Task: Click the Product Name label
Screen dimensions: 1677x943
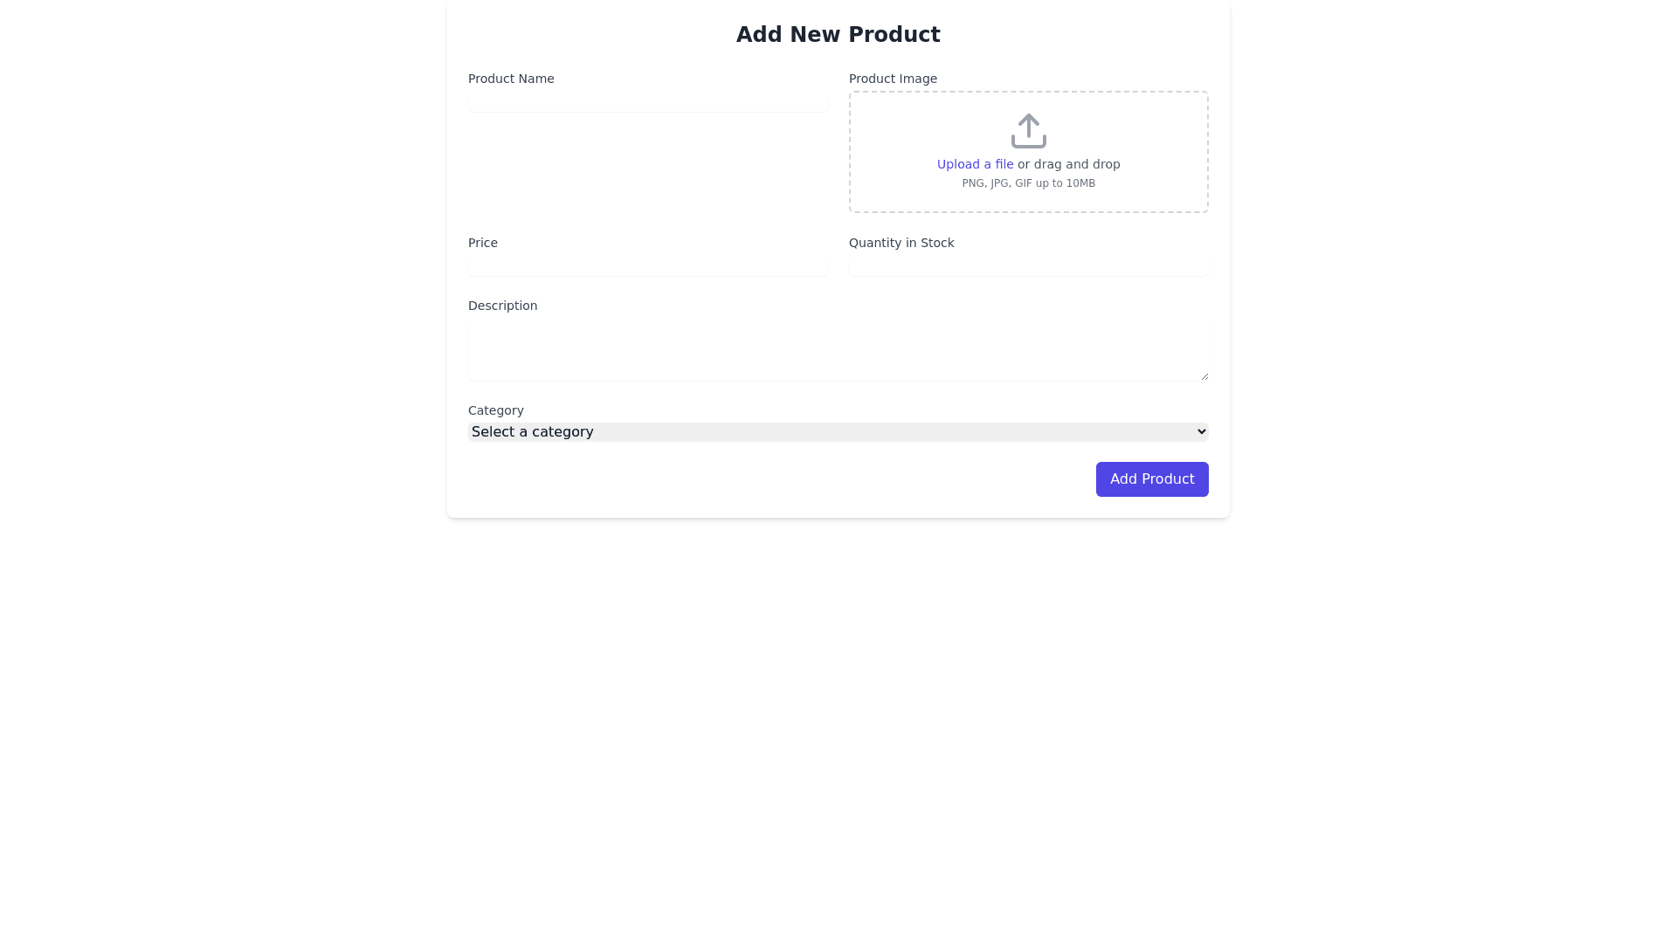Action: click(511, 79)
